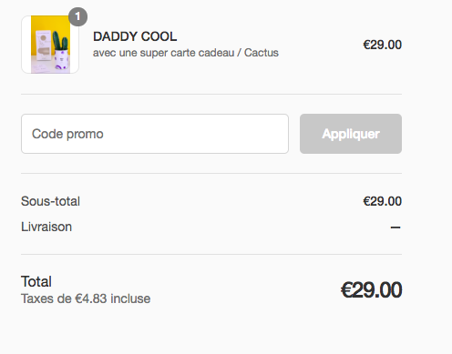This screenshot has width=452, height=354.
Task: Click the large total amount €29.00
Action: point(371,290)
